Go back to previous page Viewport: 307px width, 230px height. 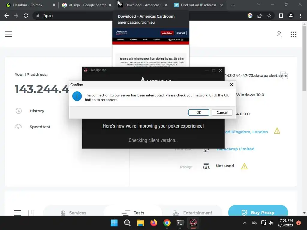point(7,16)
